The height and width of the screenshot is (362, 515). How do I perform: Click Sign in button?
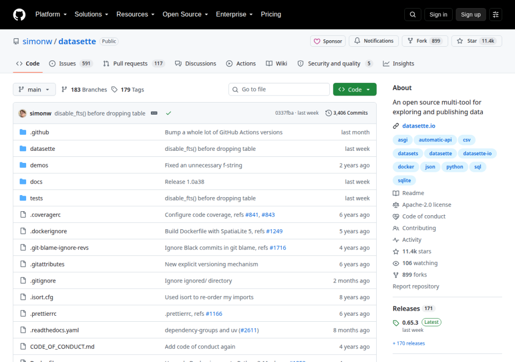click(x=438, y=15)
